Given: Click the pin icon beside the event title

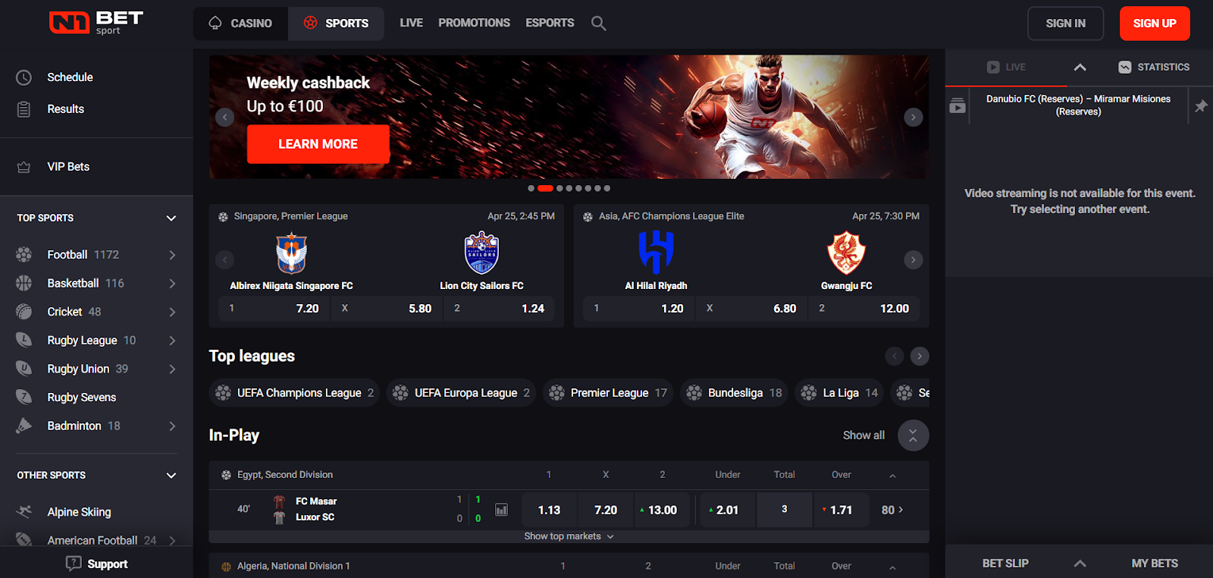Looking at the screenshot, I should [1201, 106].
